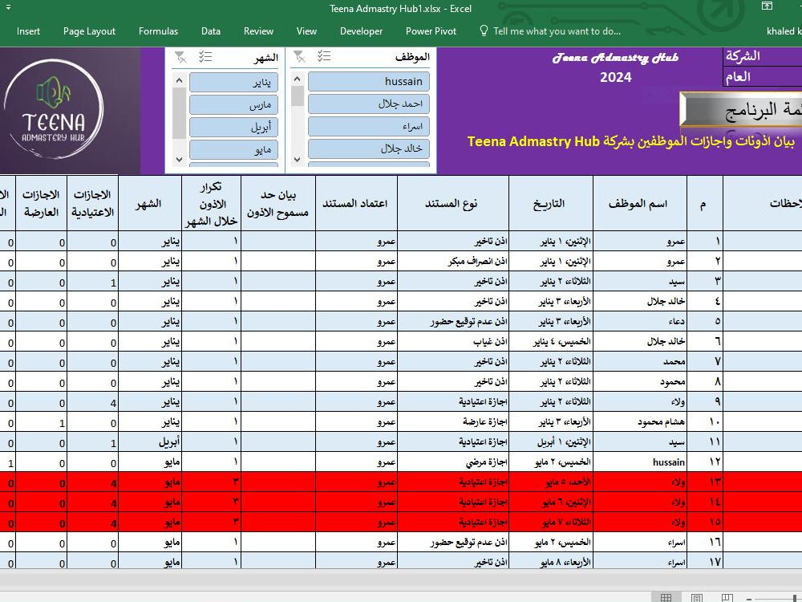This screenshot has width=802, height=602.
Task: Click the down arrow of الشهر slicer scrollbar
Action: pyautogui.click(x=179, y=159)
